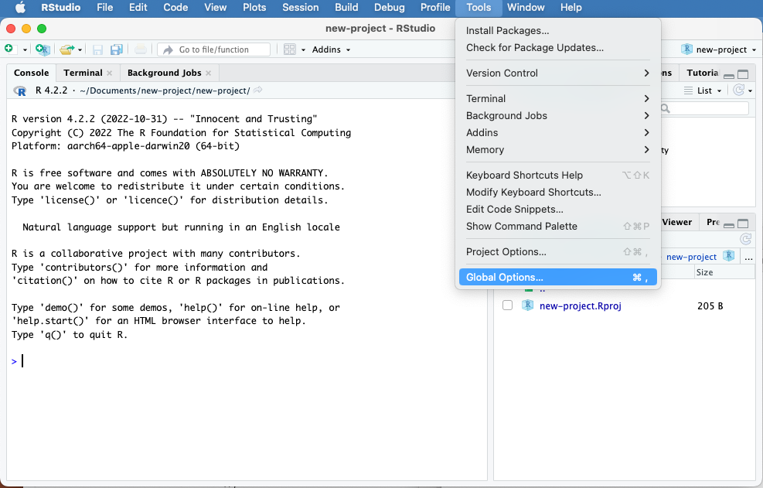The image size is (763, 488).
Task: Click the new-project path breadcrumb link
Action: [x=691, y=257]
